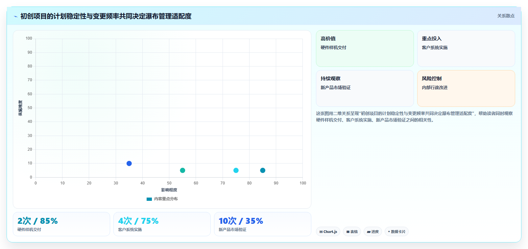Click the 实施难度 y-axis title
Image resolution: width=528 pixels, height=249 pixels.
20,108
